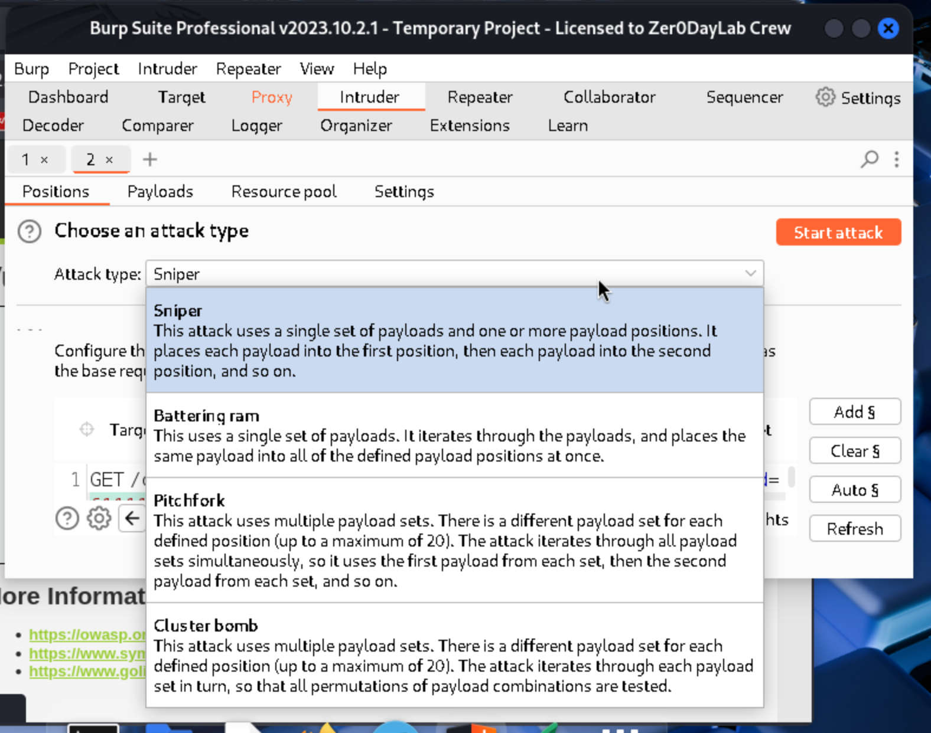Select the Sniper attack type option
The width and height of the screenshot is (931, 733).
[455, 340]
